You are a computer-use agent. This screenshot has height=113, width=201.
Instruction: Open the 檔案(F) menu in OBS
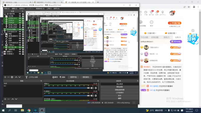point(7,9)
